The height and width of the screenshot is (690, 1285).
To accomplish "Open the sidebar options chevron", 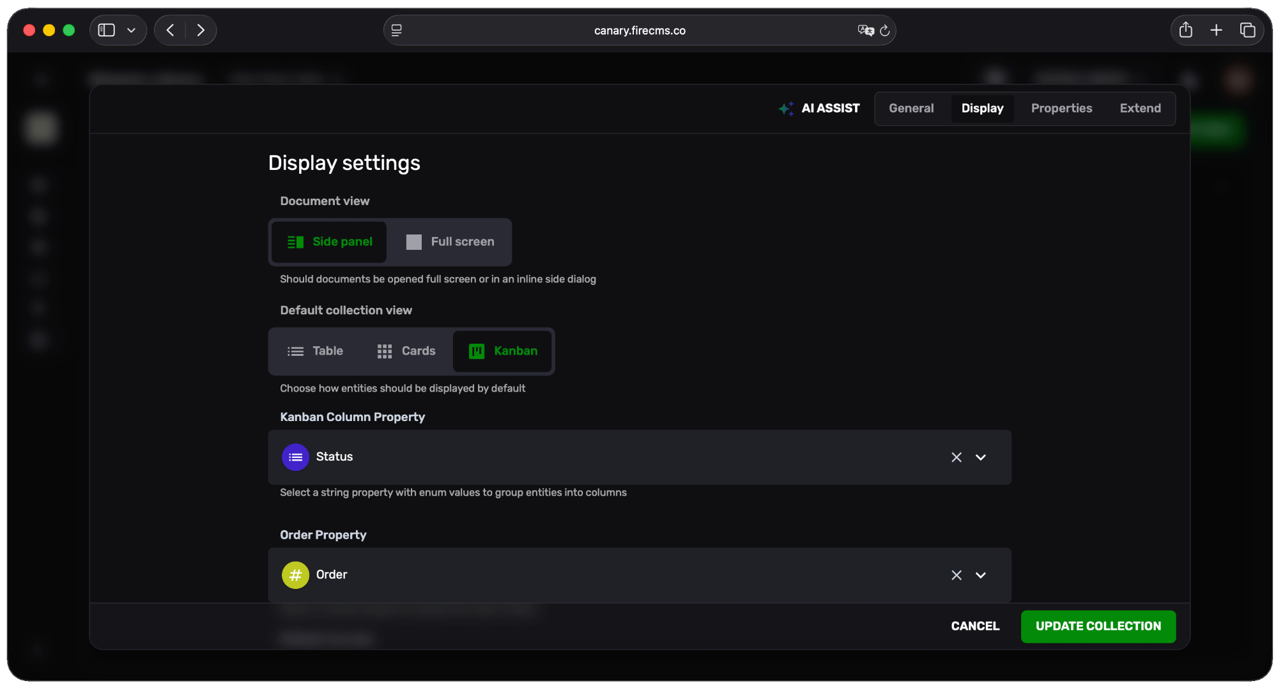I will coord(132,29).
